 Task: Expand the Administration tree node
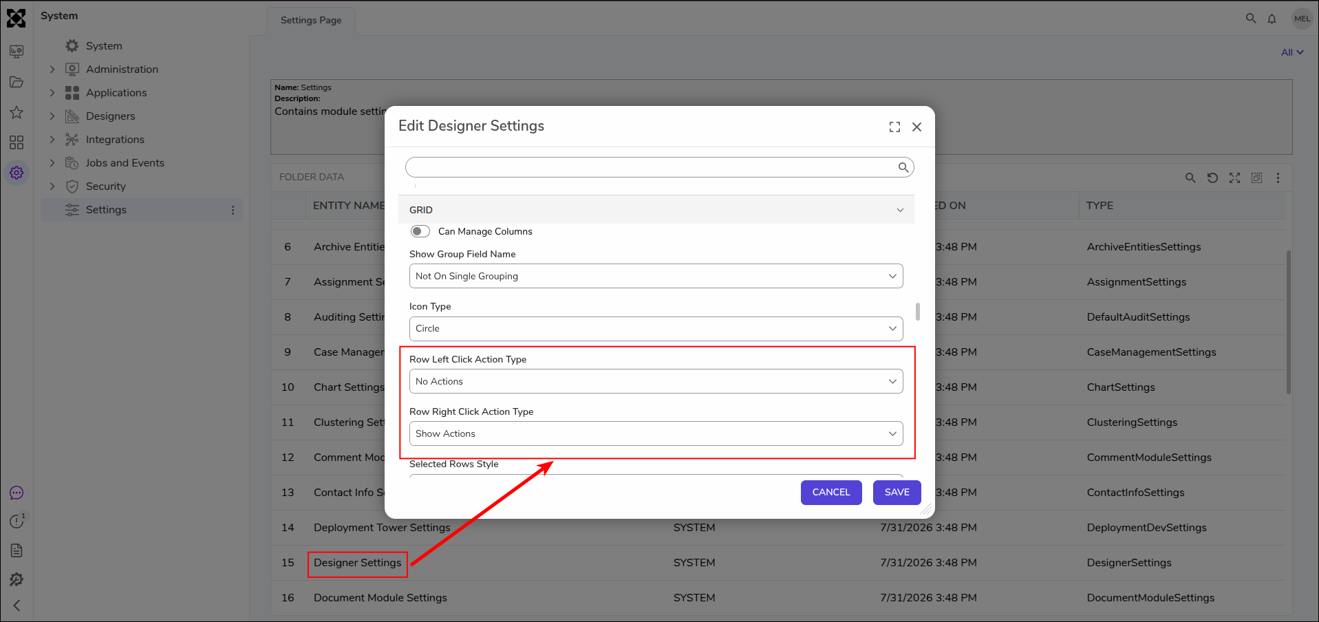coord(52,69)
